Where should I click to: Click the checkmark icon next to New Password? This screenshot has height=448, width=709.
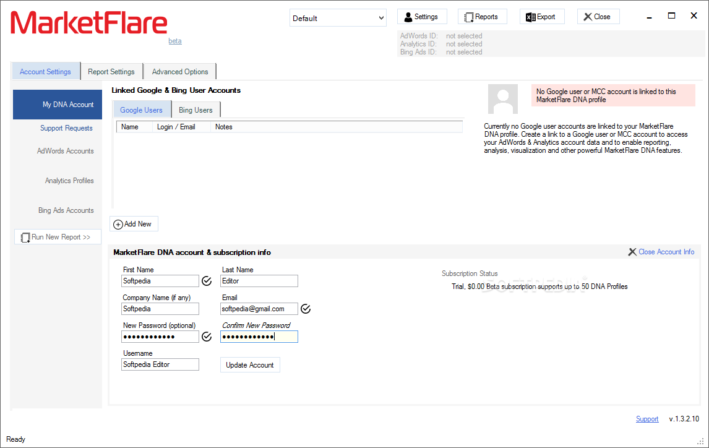207,337
